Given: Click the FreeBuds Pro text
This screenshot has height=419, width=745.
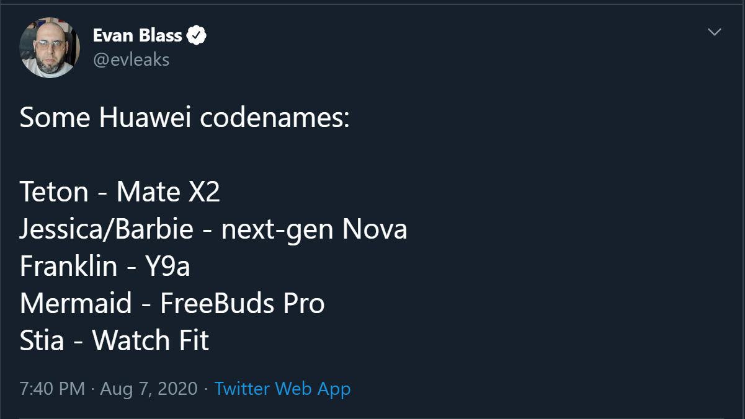Looking at the screenshot, I should pyautogui.click(x=242, y=304).
